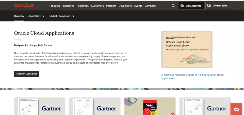Open the Customers menu

(97, 6)
